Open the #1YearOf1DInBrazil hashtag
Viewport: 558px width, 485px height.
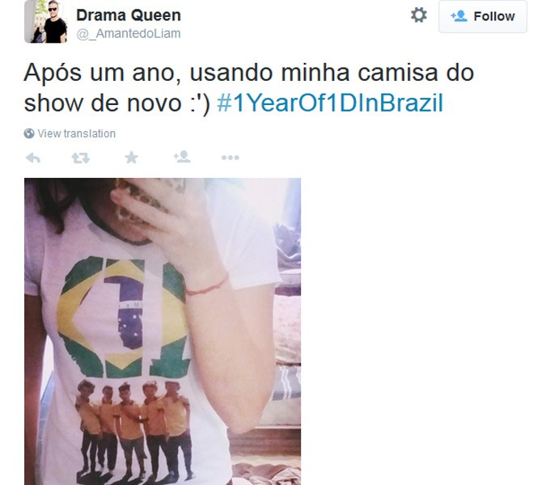click(x=330, y=103)
